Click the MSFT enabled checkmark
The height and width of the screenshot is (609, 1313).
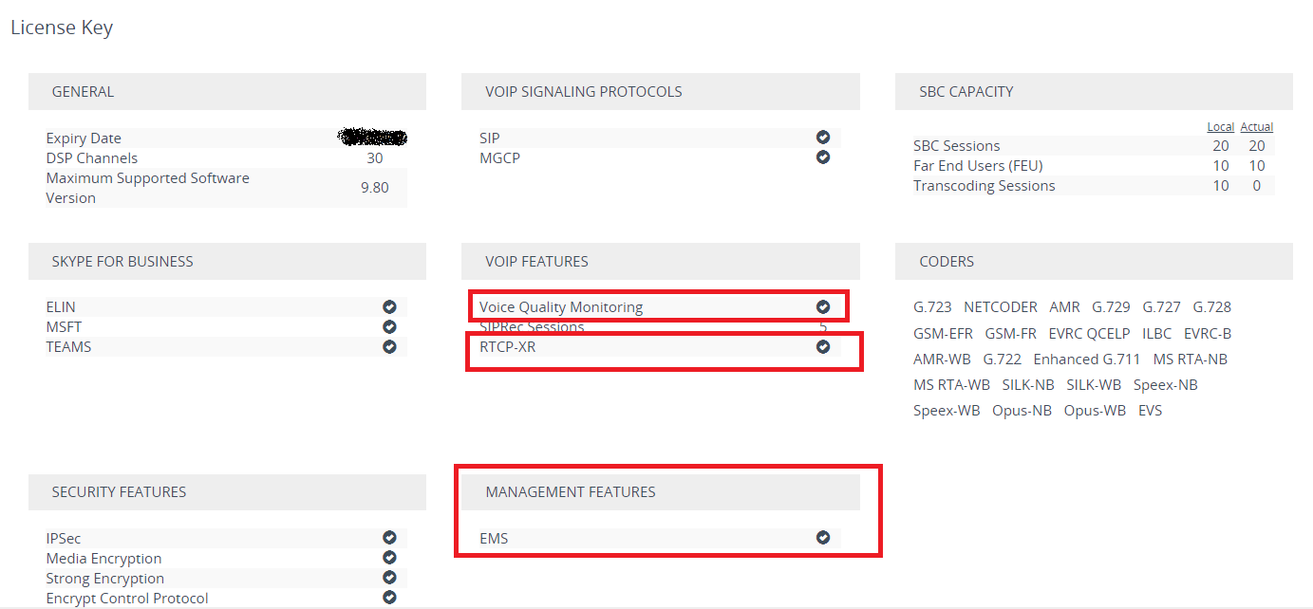pos(389,327)
